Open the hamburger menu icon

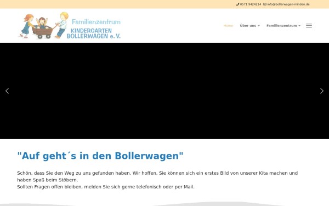pos(309,26)
